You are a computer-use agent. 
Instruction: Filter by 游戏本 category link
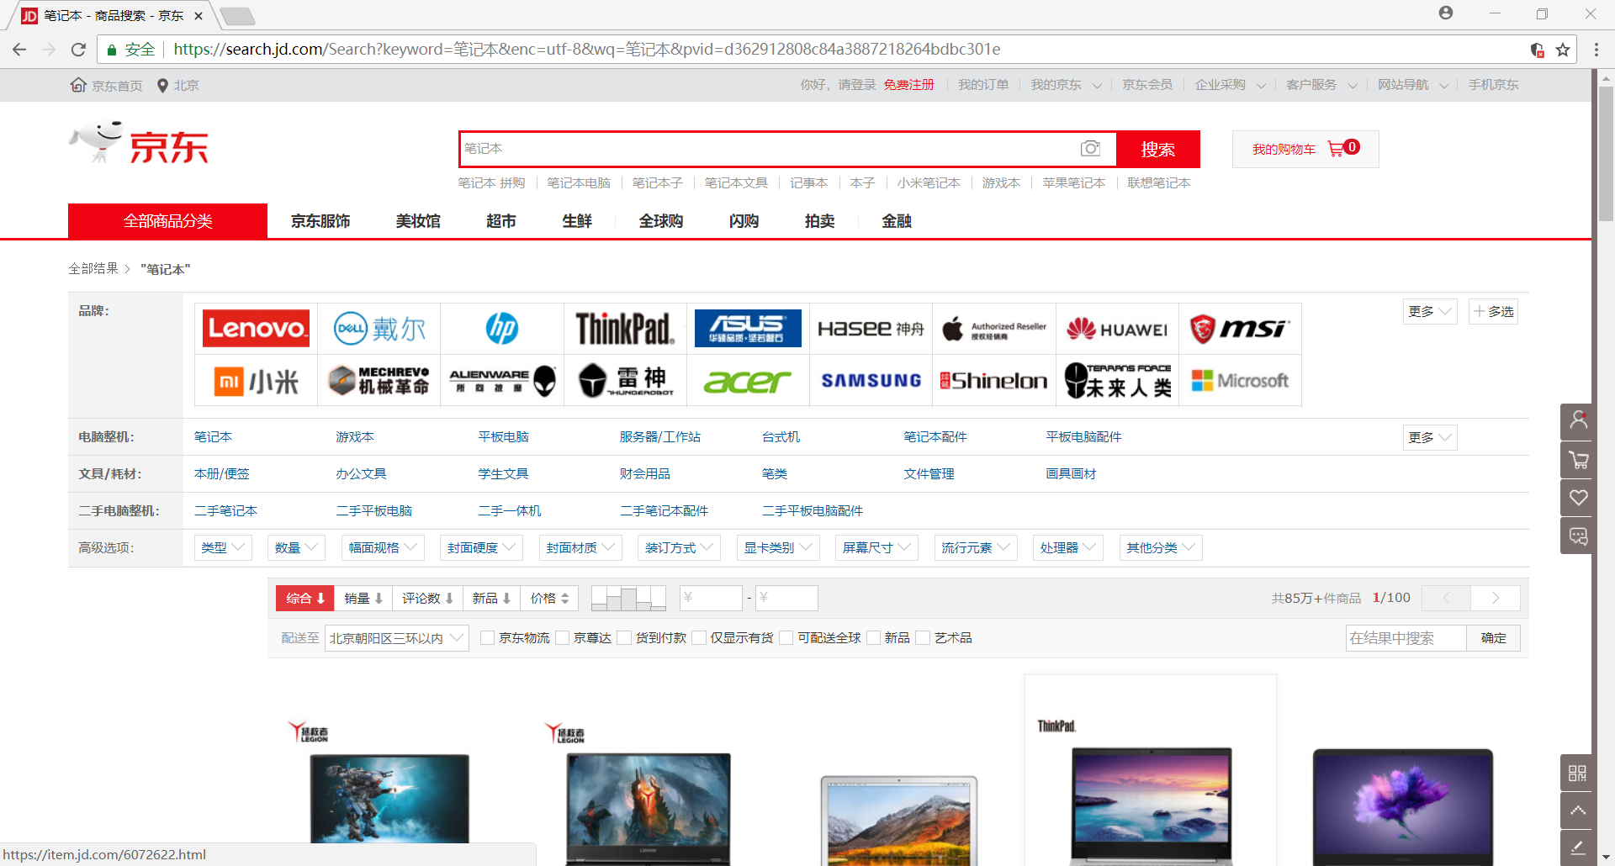click(x=355, y=437)
